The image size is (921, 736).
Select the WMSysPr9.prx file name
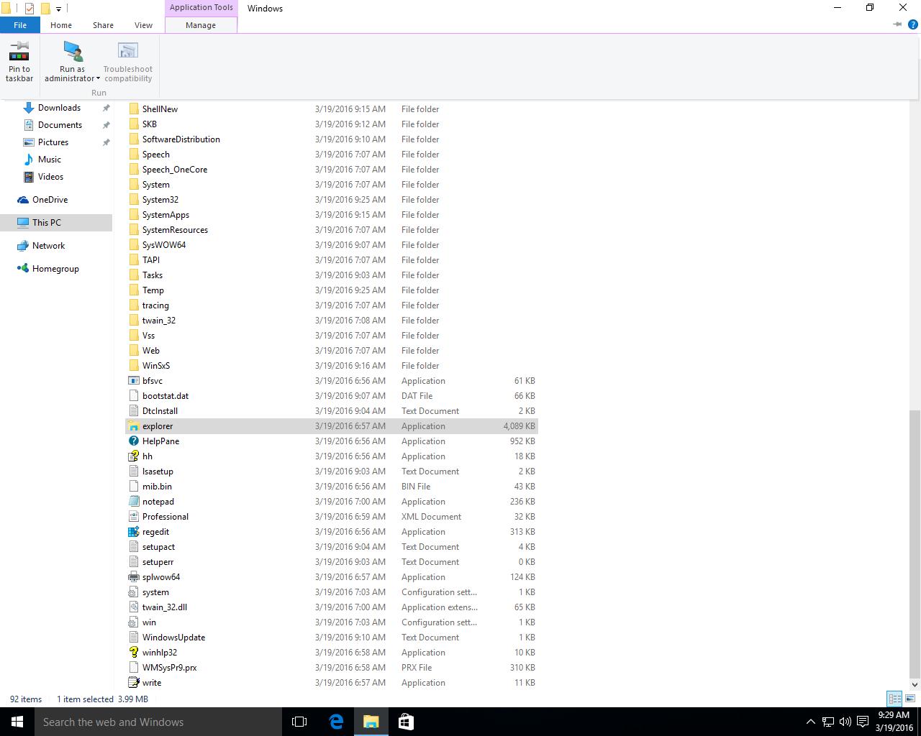click(x=169, y=668)
